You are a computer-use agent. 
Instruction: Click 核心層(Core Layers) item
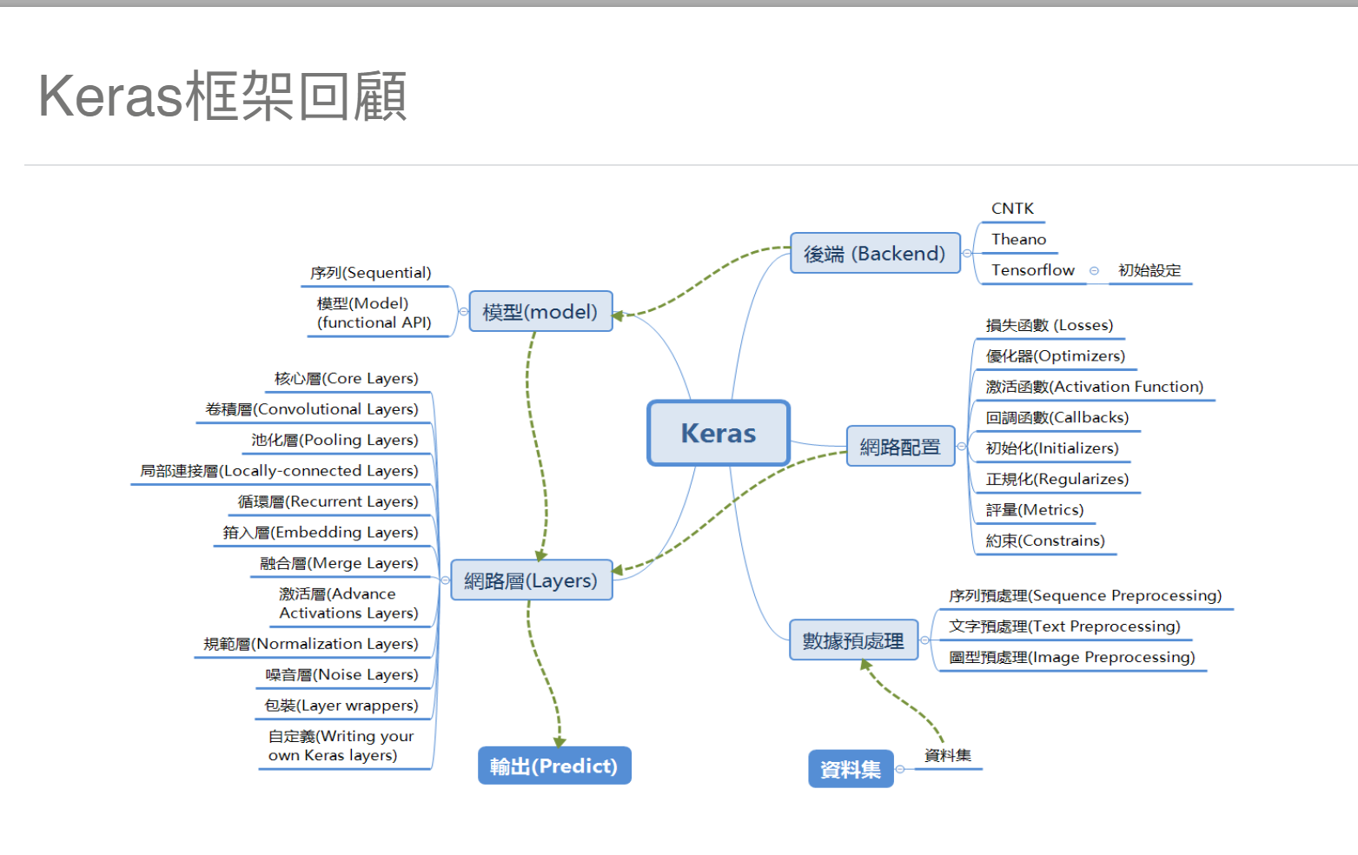click(x=346, y=379)
